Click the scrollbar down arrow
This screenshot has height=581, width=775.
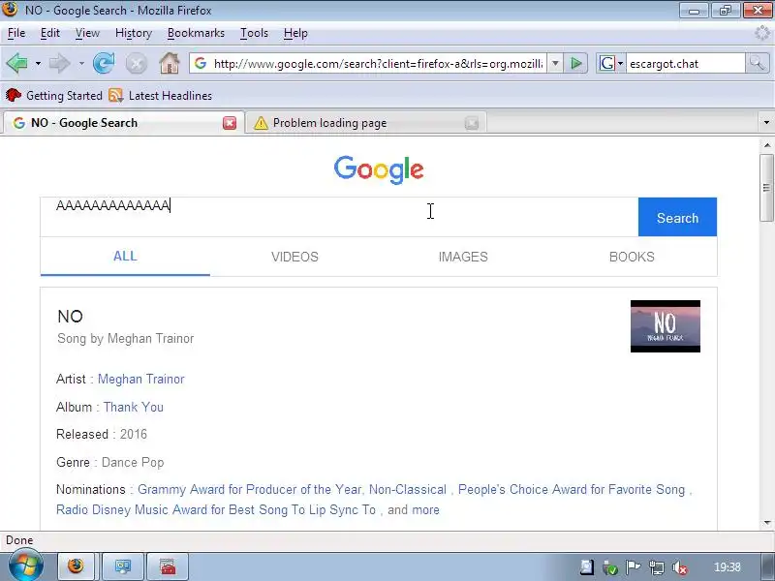(766, 523)
